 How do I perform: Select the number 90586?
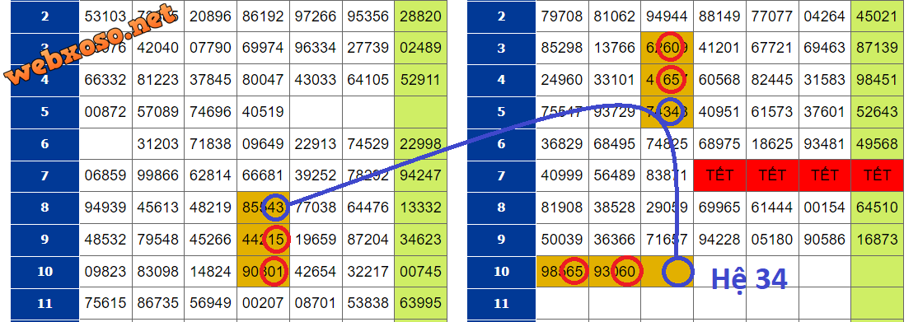tap(824, 239)
